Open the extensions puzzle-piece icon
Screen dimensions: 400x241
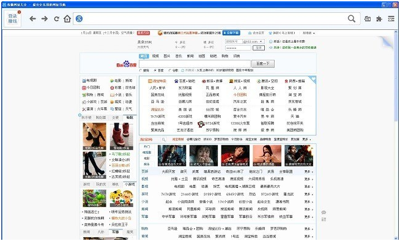379,18
